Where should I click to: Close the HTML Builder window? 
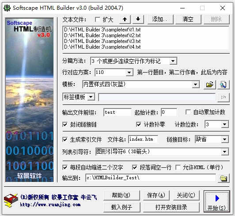click(x=223, y=8)
